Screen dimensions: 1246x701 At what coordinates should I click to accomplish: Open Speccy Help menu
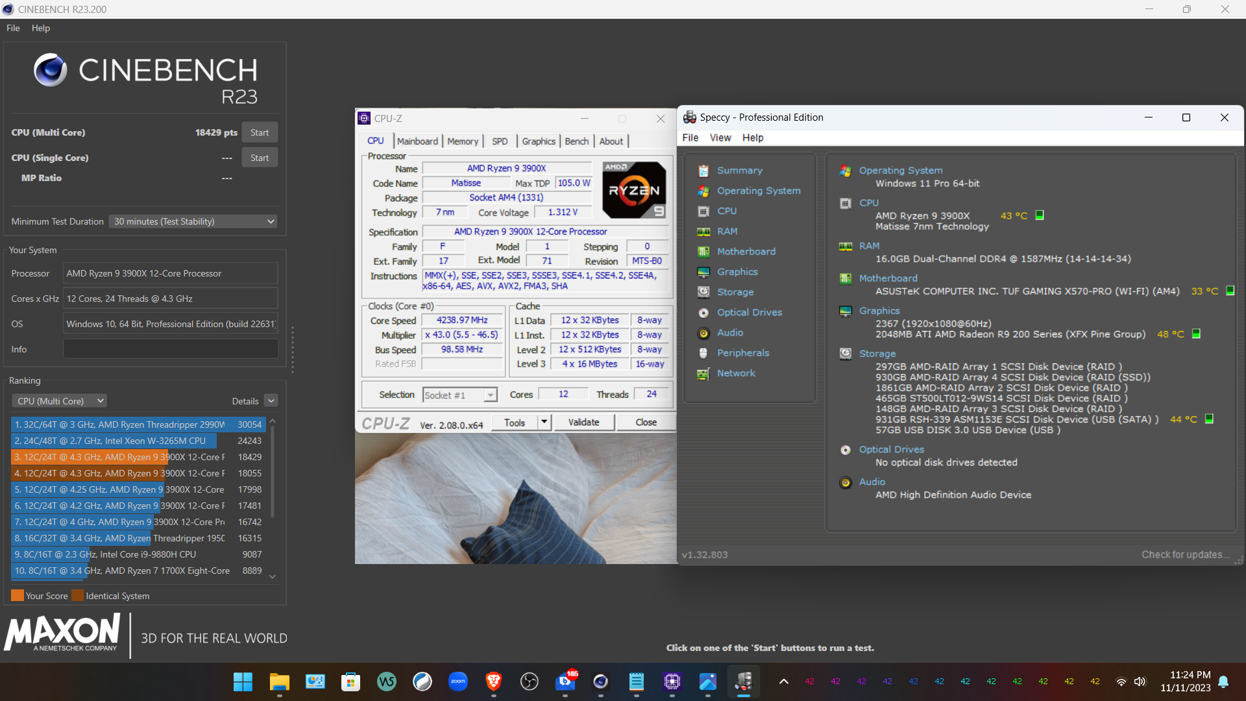(753, 138)
